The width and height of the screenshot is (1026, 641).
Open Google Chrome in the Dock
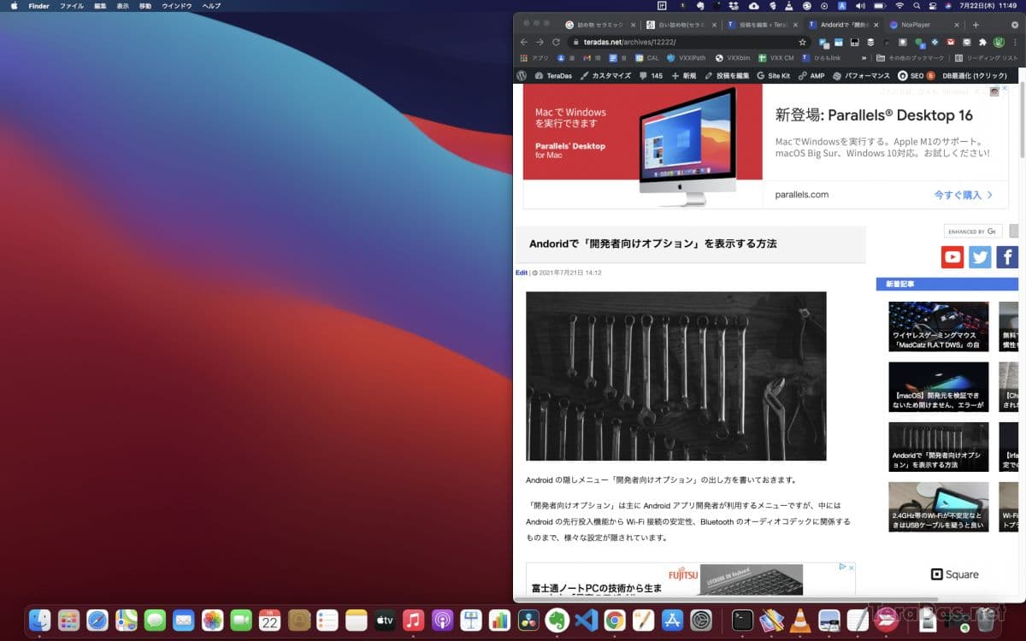coord(614,620)
